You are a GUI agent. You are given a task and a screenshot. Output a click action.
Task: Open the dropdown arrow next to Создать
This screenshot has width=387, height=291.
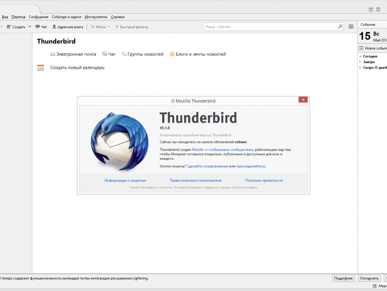coord(30,27)
